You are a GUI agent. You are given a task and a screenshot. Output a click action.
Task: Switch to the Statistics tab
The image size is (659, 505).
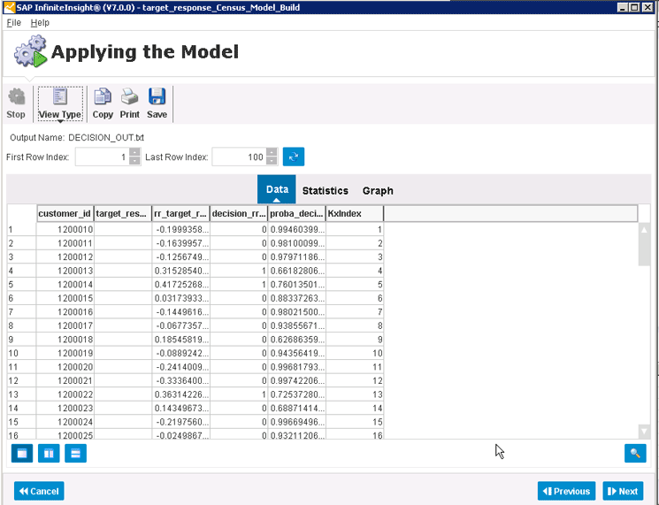pos(325,191)
